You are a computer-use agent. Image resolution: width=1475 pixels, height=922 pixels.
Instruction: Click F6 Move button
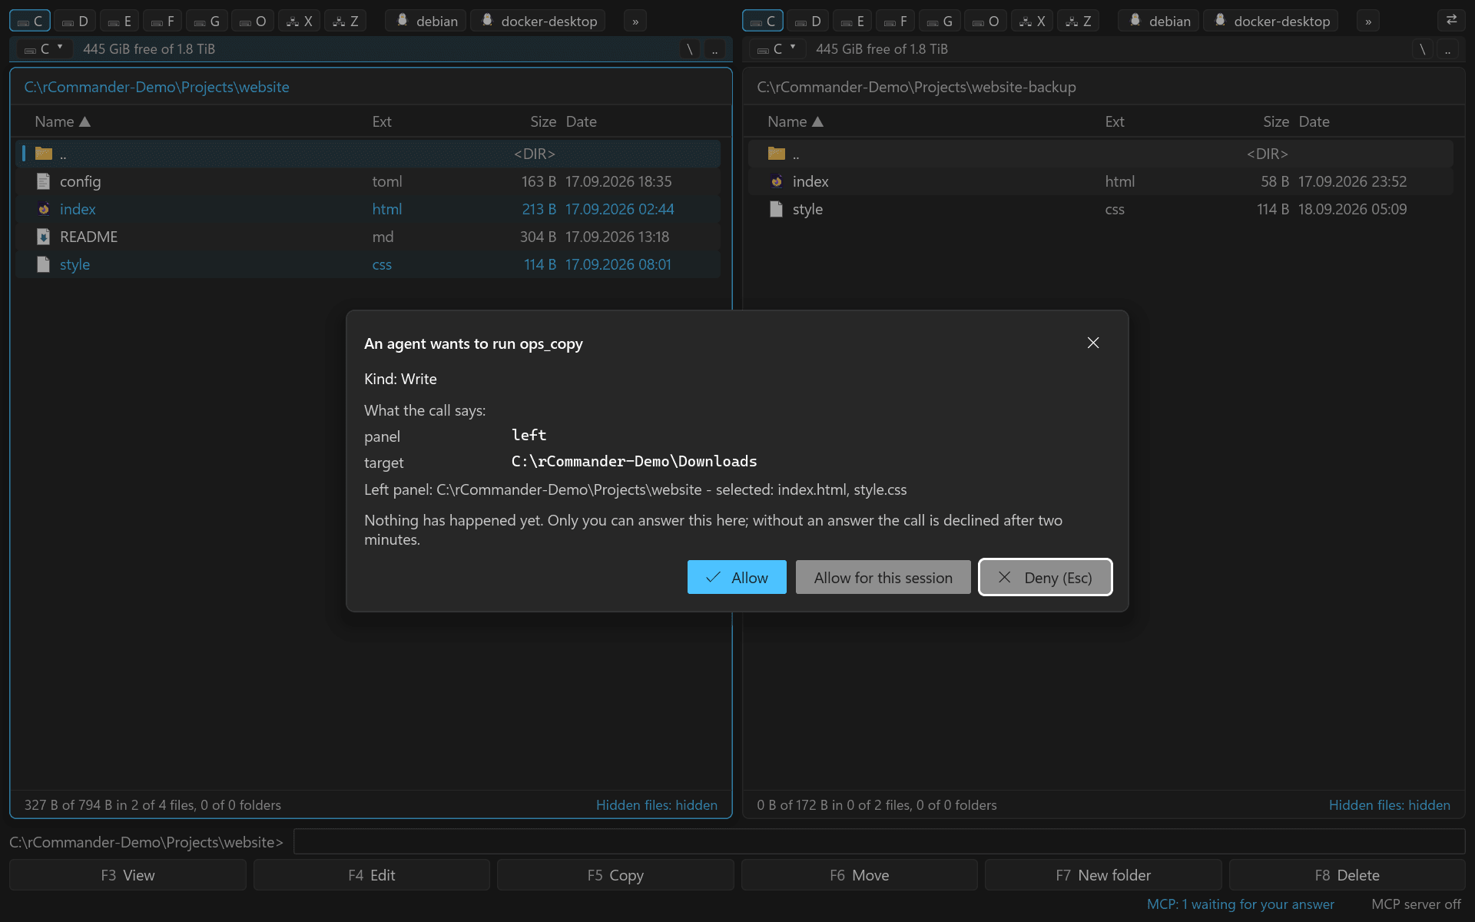[x=859, y=875]
